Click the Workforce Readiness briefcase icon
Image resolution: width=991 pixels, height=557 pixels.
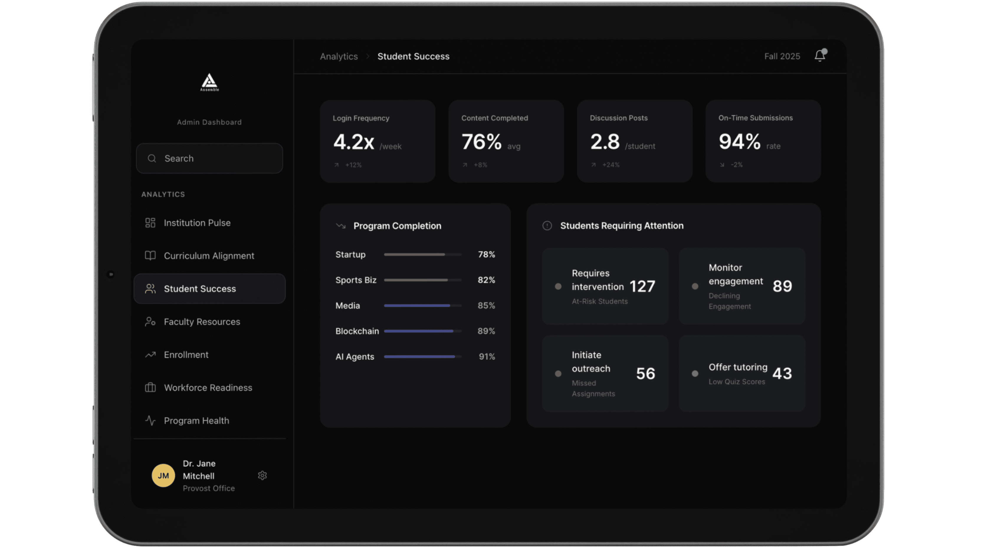pos(150,388)
